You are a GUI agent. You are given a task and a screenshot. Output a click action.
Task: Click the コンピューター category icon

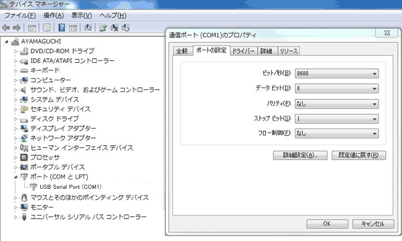coord(24,80)
